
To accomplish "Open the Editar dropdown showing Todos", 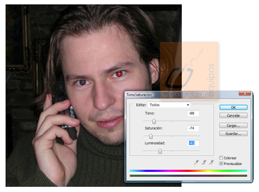I will 169,105.
